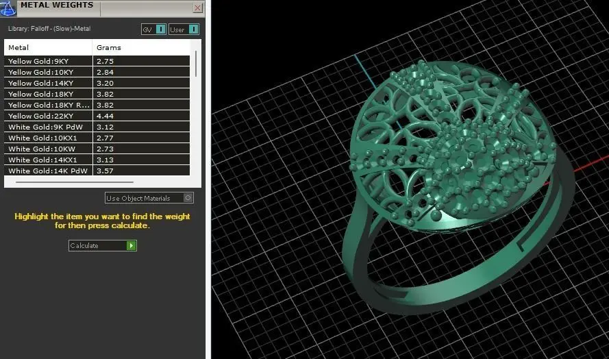Click the vertical scrollbar of metal list
609x359 pixels.
pos(196,64)
